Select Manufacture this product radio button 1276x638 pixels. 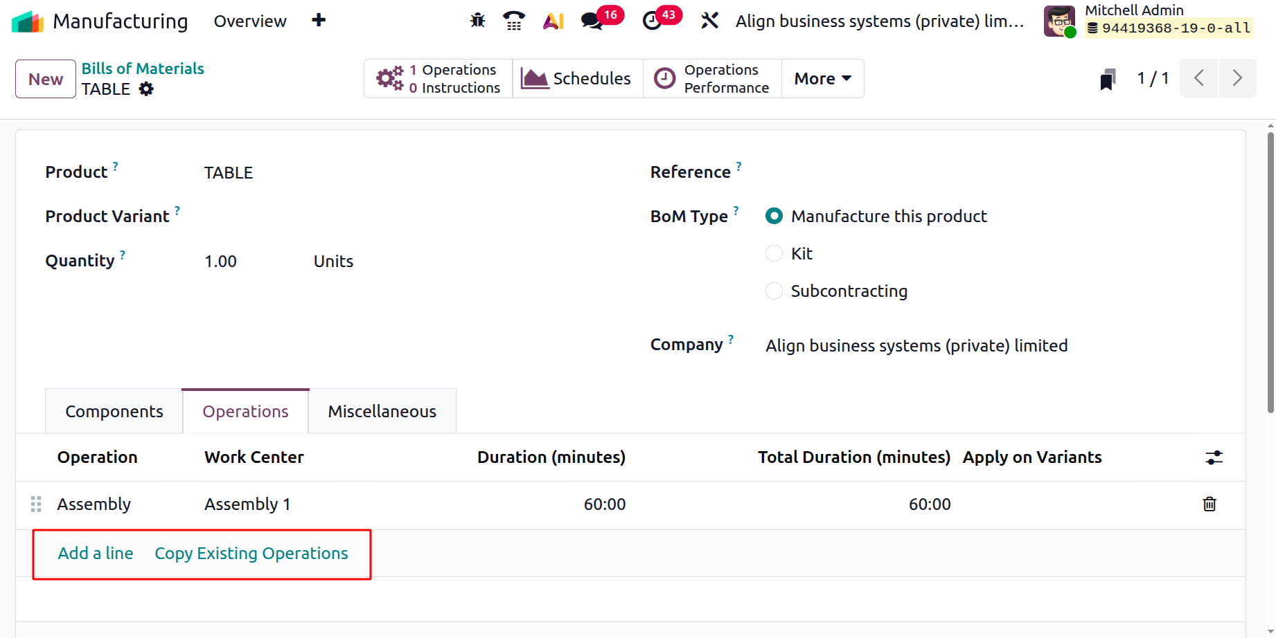point(774,216)
